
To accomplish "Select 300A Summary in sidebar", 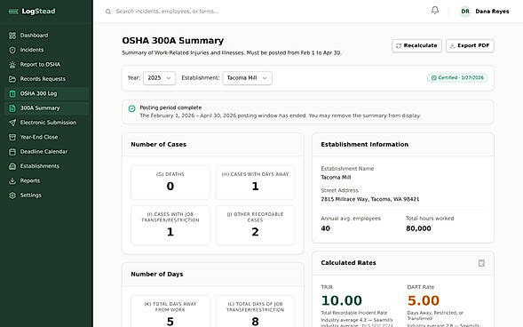I will click(47, 108).
